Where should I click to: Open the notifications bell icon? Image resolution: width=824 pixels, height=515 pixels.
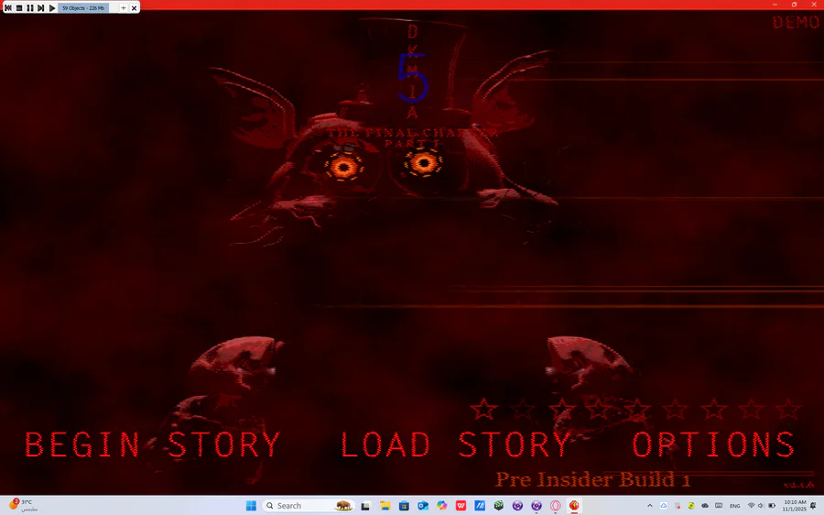click(x=814, y=506)
